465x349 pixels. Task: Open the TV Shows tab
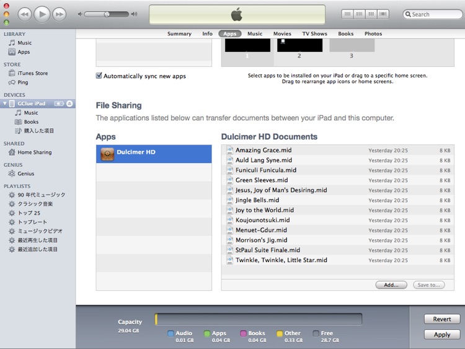[x=314, y=34]
